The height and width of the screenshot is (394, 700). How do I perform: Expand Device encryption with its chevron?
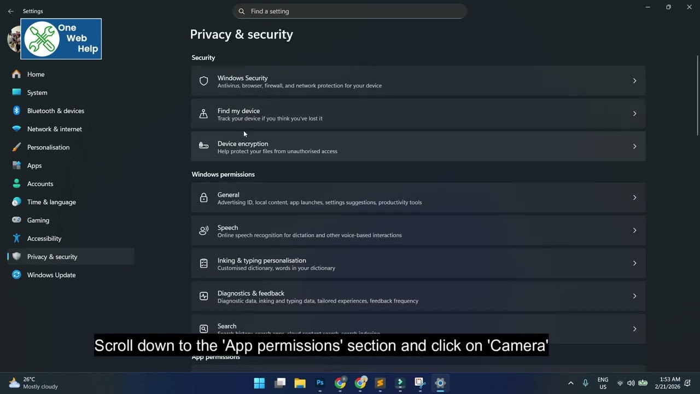pos(634,147)
